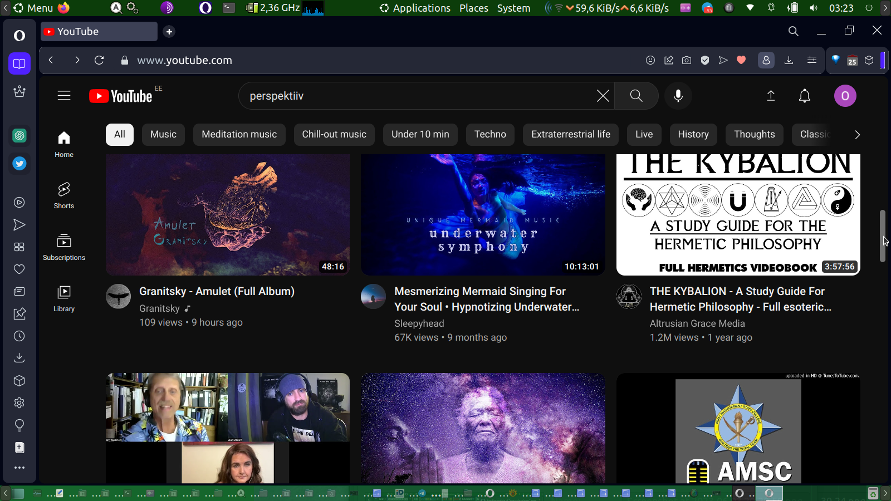Click the Underwater Symphony video thumbnail
Viewport: 891px width, 501px height.
point(483,215)
